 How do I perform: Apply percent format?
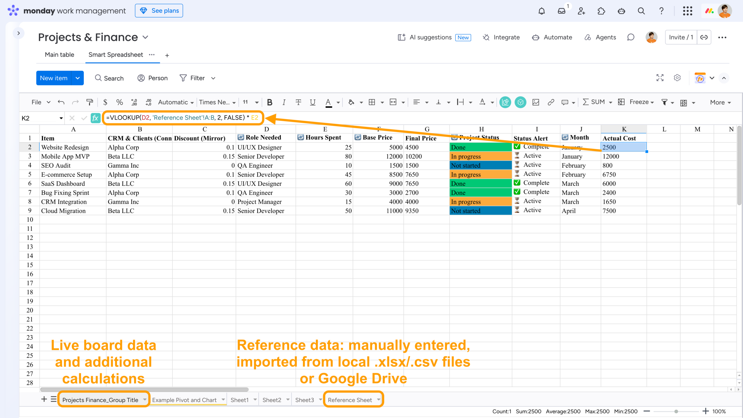(x=119, y=102)
